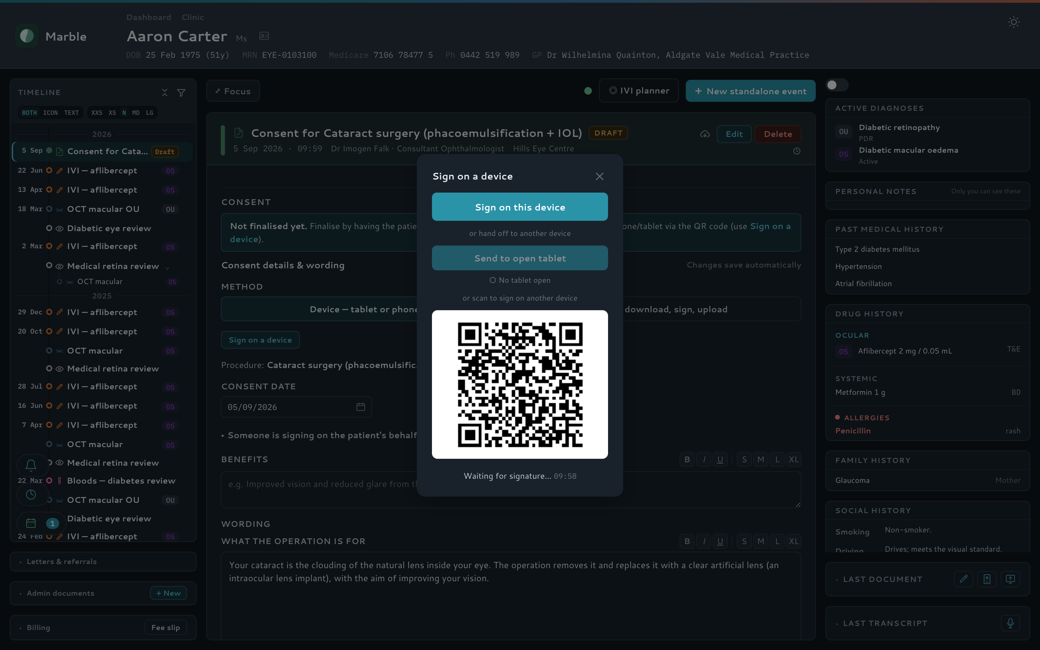Open the calendar icon with badge 1

point(31,523)
